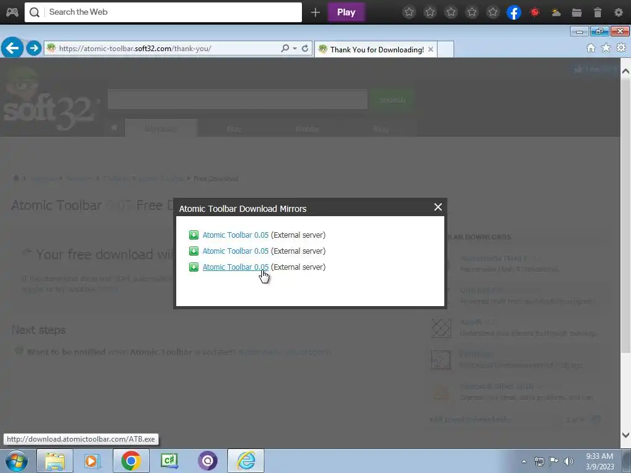631x473 pixels.
Task: Select the dimmed Blog site tab
Action: pyautogui.click(x=380, y=129)
